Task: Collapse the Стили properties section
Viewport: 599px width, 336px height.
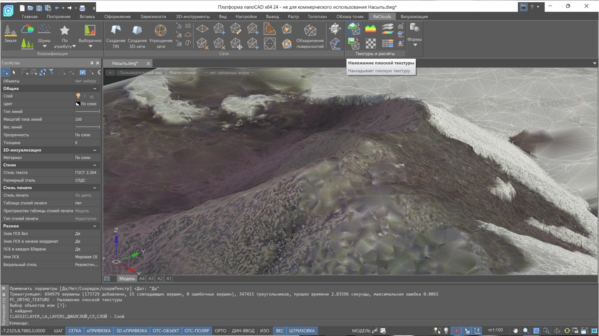Action: point(94,165)
